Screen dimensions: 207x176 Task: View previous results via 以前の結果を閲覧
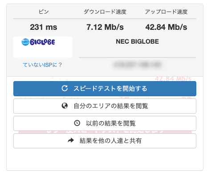coord(105,123)
